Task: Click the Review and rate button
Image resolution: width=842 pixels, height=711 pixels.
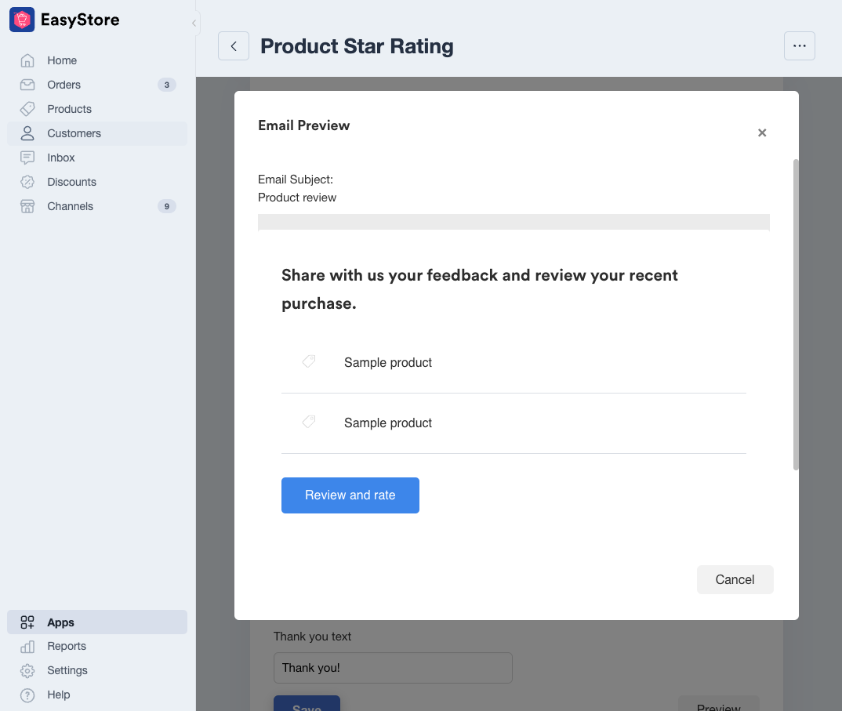Action: (350, 495)
